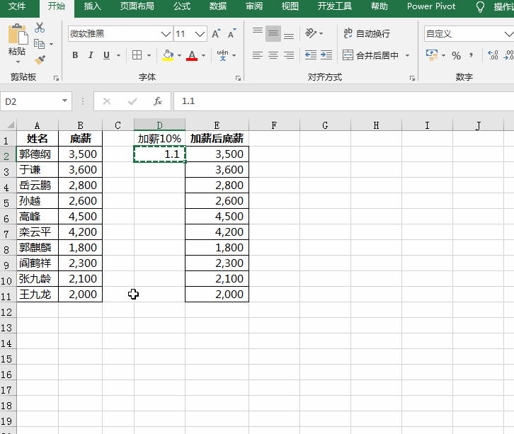Click the Paste clipboard icon
Image resolution: width=514 pixels, height=434 pixels.
17,35
